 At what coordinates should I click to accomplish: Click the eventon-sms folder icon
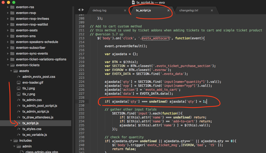(12, 36)
